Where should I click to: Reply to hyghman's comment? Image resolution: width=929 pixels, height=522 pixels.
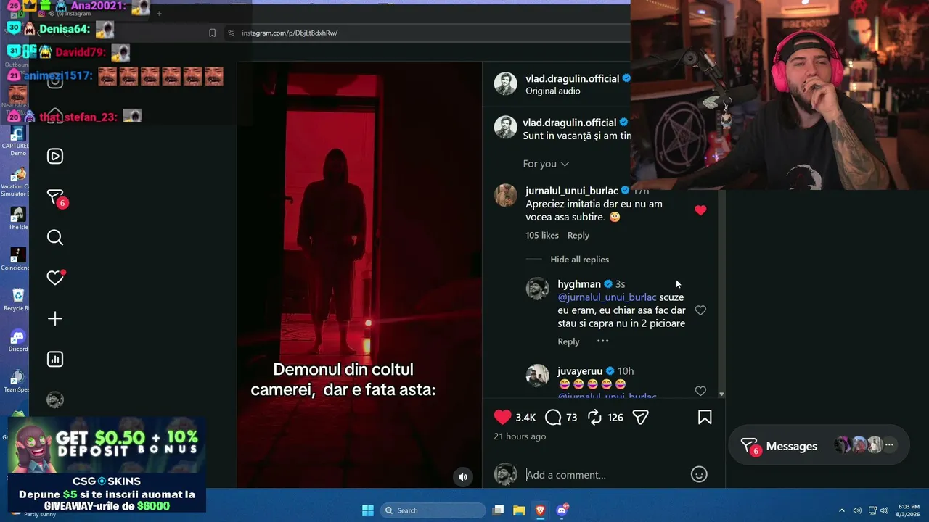pos(568,341)
